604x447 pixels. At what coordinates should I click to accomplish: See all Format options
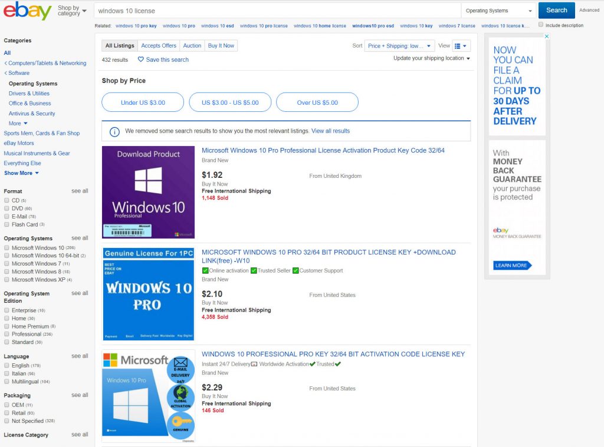pyautogui.click(x=80, y=191)
